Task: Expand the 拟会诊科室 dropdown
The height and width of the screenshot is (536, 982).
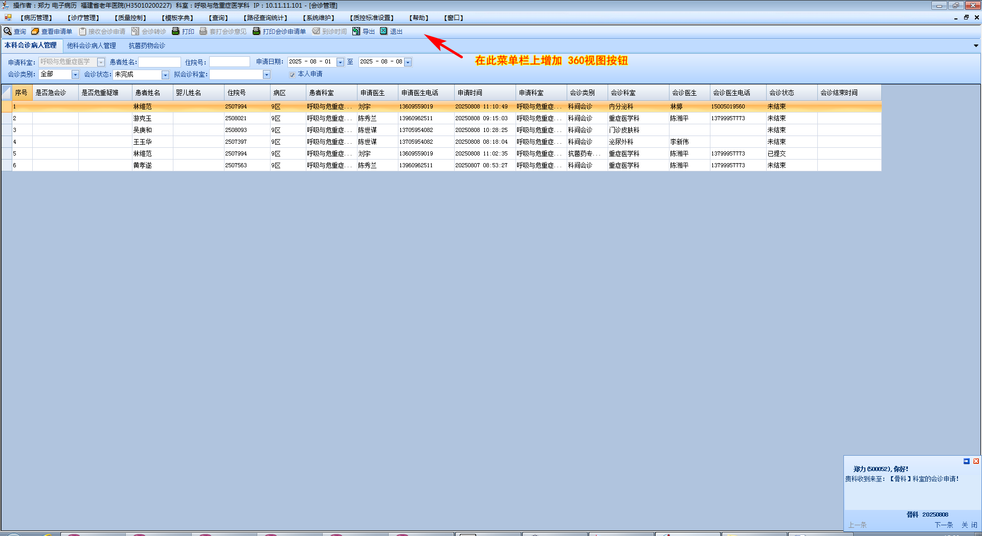Action: tap(266, 75)
